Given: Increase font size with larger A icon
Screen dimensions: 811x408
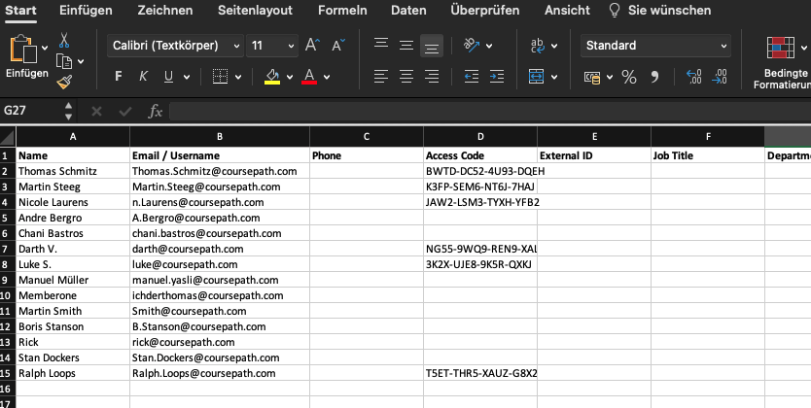Looking at the screenshot, I should tap(312, 46).
